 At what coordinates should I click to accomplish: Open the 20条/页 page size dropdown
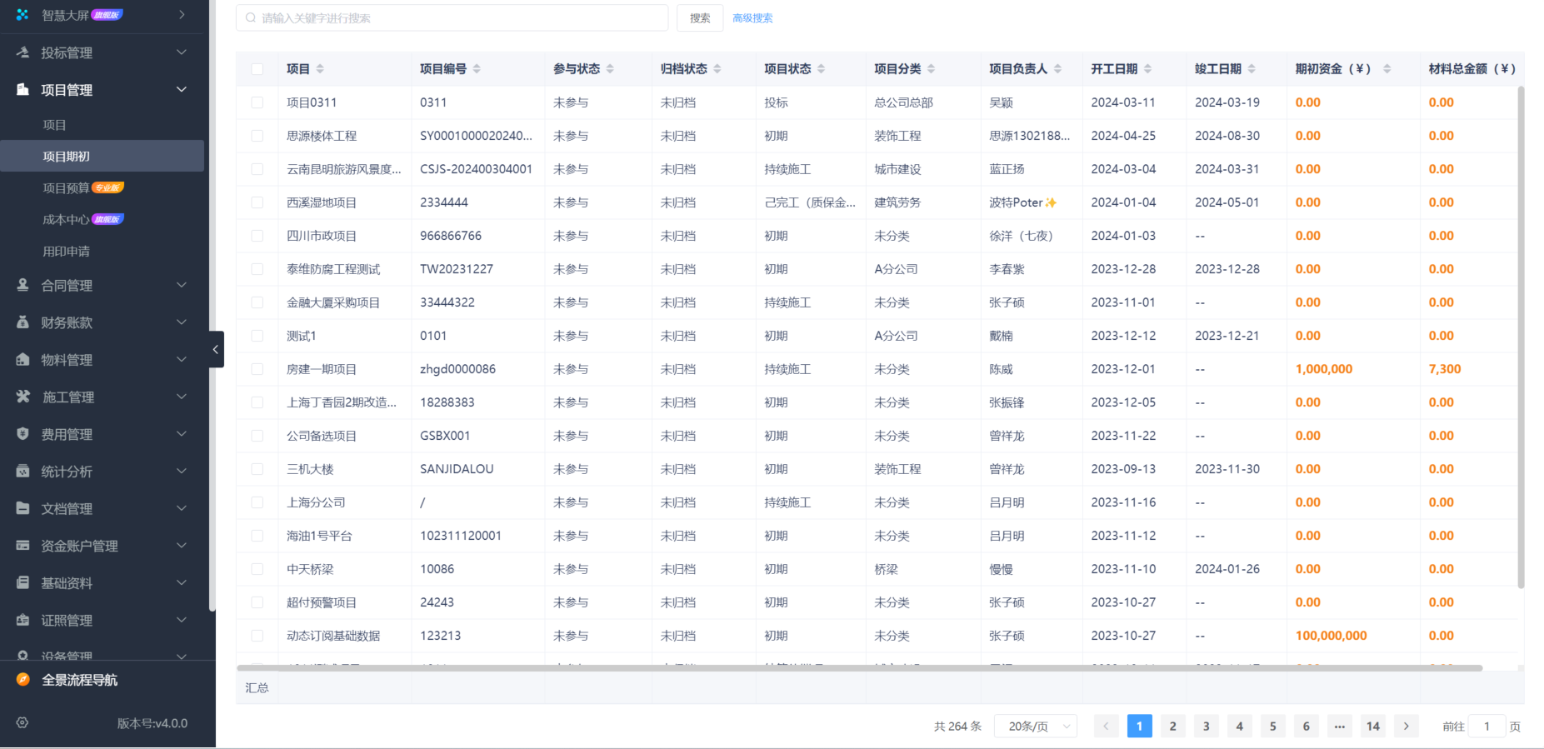1036,727
